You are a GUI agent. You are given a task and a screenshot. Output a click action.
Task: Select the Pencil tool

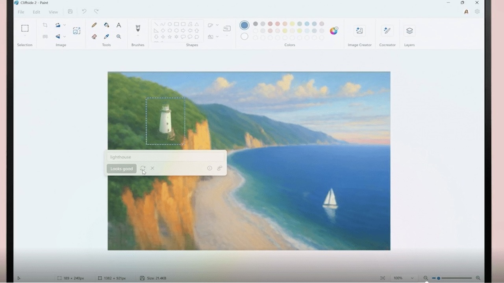click(x=94, y=25)
